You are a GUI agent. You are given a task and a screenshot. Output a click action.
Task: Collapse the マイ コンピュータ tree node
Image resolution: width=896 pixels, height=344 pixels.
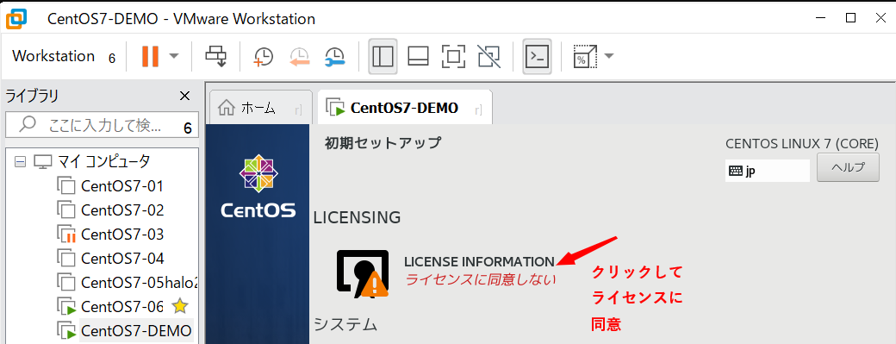[x=20, y=162]
